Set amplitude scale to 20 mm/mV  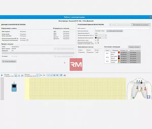click(x=44, y=75)
